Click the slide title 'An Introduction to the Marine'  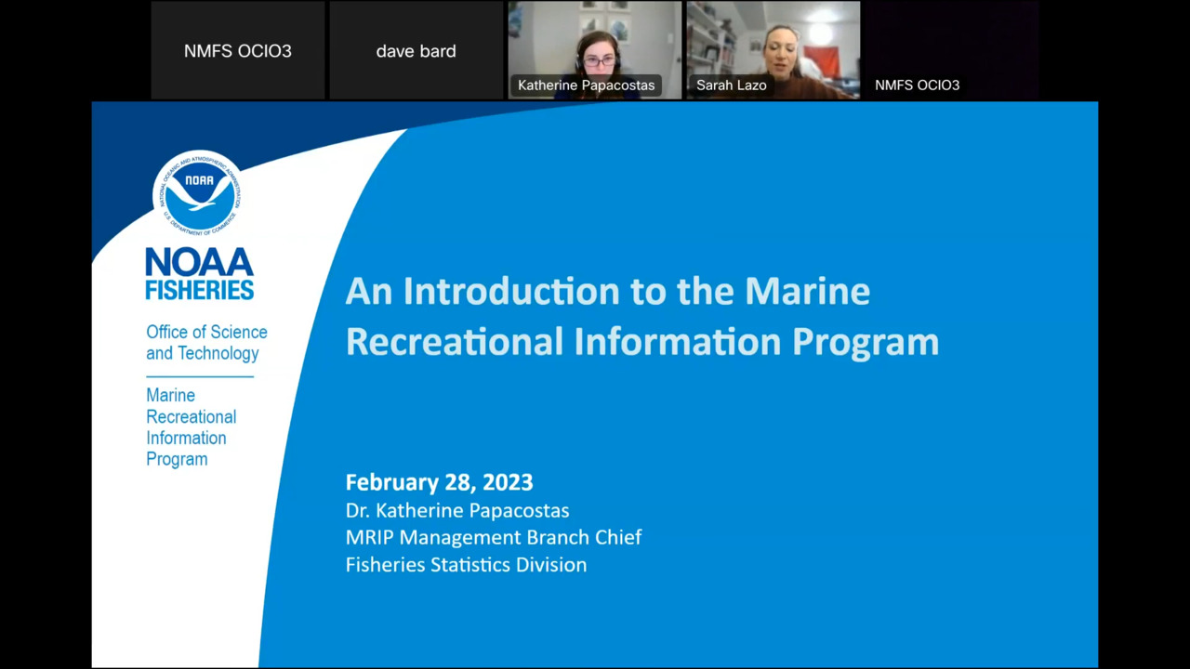coord(608,291)
